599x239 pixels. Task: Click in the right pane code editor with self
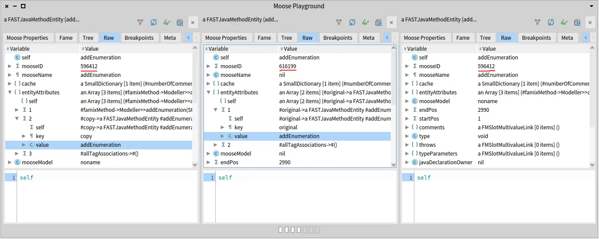pyautogui.click(x=505, y=197)
